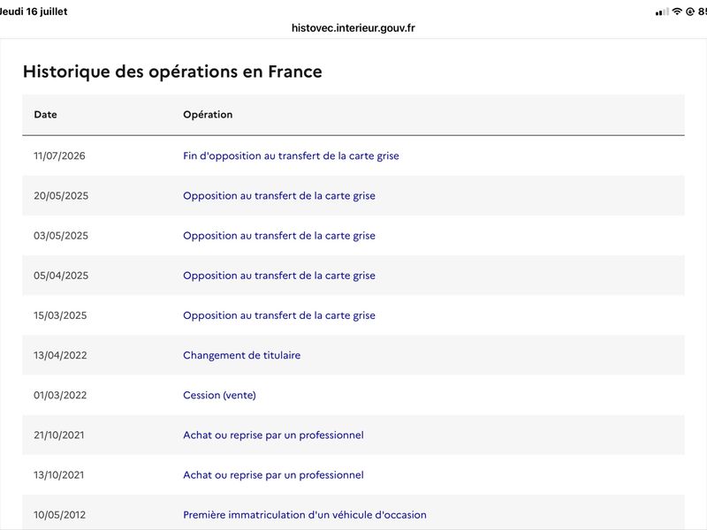Open the opposition entry dated 05/04/2025
Screen dimensions: 707x530
click(x=279, y=276)
